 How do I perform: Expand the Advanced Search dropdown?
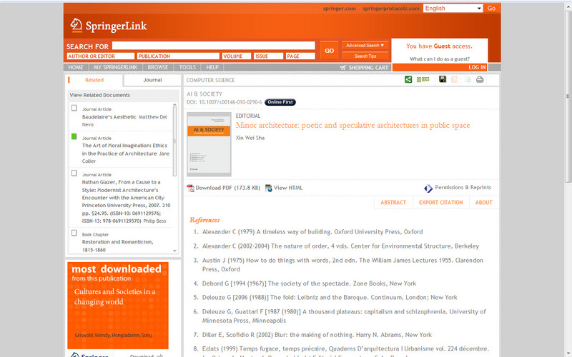coord(365,45)
